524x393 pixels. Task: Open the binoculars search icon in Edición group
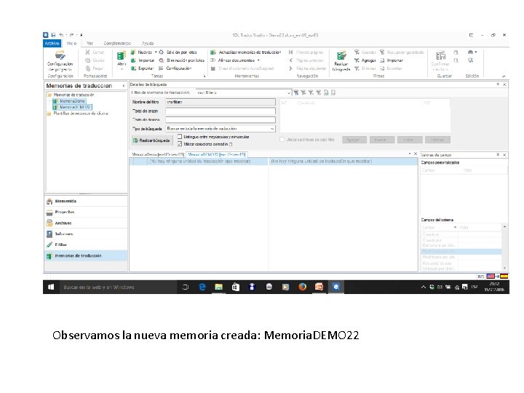(471, 52)
